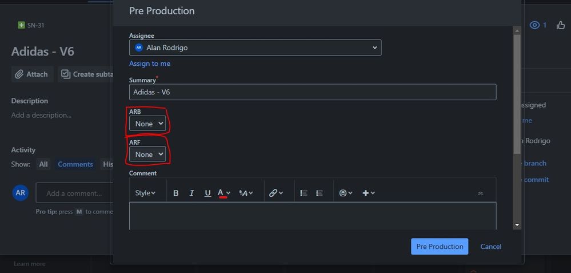Show History activity tab
571x273 pixels.
click(x=107, y=164)
